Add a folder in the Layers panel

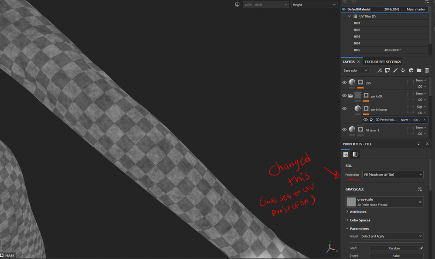[x=419, y=71]
